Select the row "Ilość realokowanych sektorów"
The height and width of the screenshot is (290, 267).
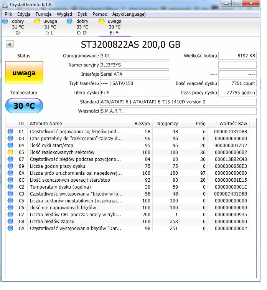tap(127, 152)
